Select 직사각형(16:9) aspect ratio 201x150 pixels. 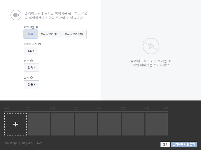(74, 34)
